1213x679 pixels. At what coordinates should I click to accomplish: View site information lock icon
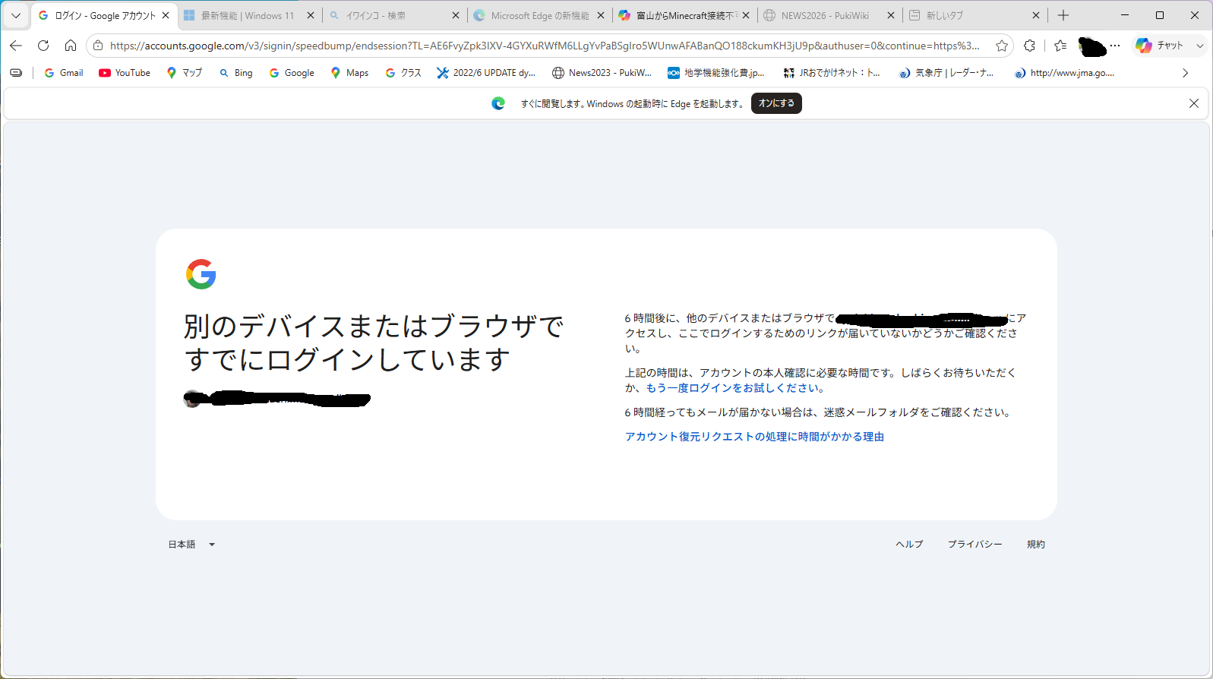click(x=98, y=46)
